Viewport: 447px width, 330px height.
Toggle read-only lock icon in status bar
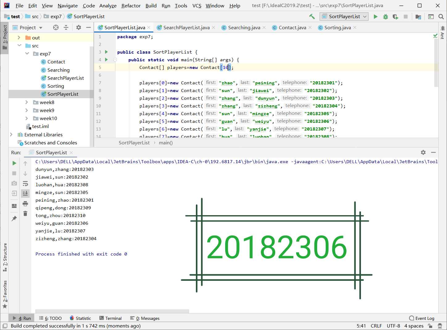[430, 326]
